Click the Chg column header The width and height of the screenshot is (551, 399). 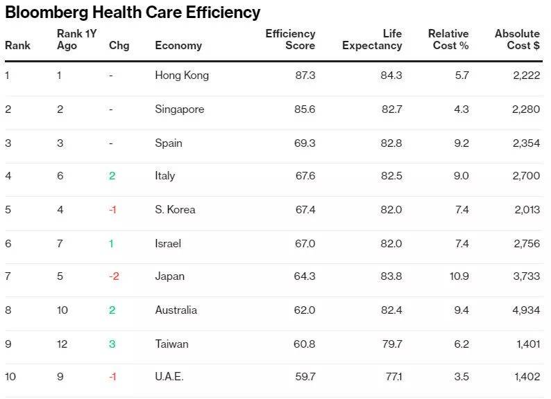[119, 46]
